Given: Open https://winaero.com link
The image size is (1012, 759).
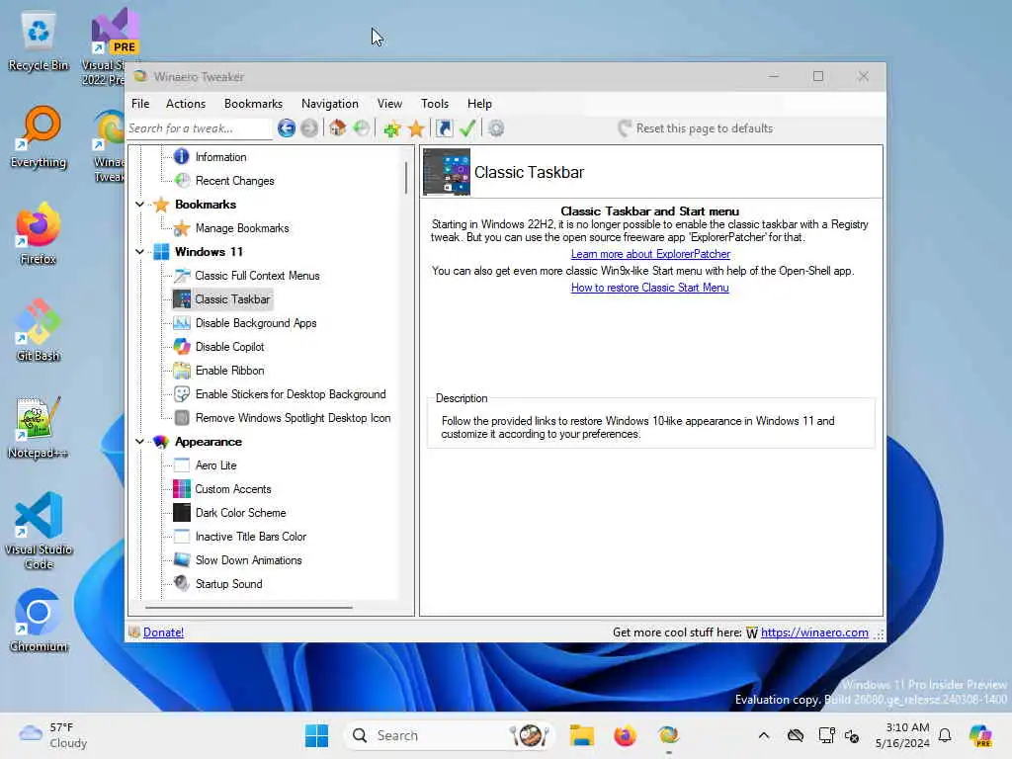Looking at the screenshot, I should coord(814,632).
